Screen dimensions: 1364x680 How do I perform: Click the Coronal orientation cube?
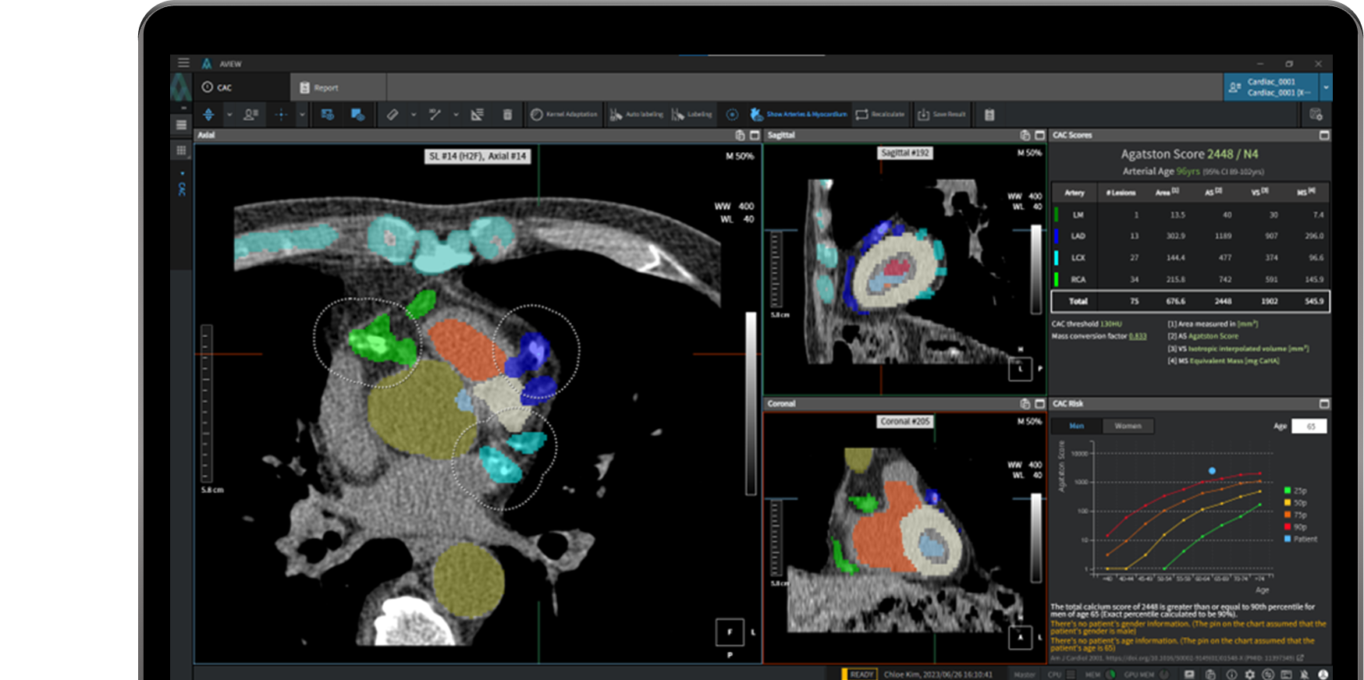tap(1020, 637)
